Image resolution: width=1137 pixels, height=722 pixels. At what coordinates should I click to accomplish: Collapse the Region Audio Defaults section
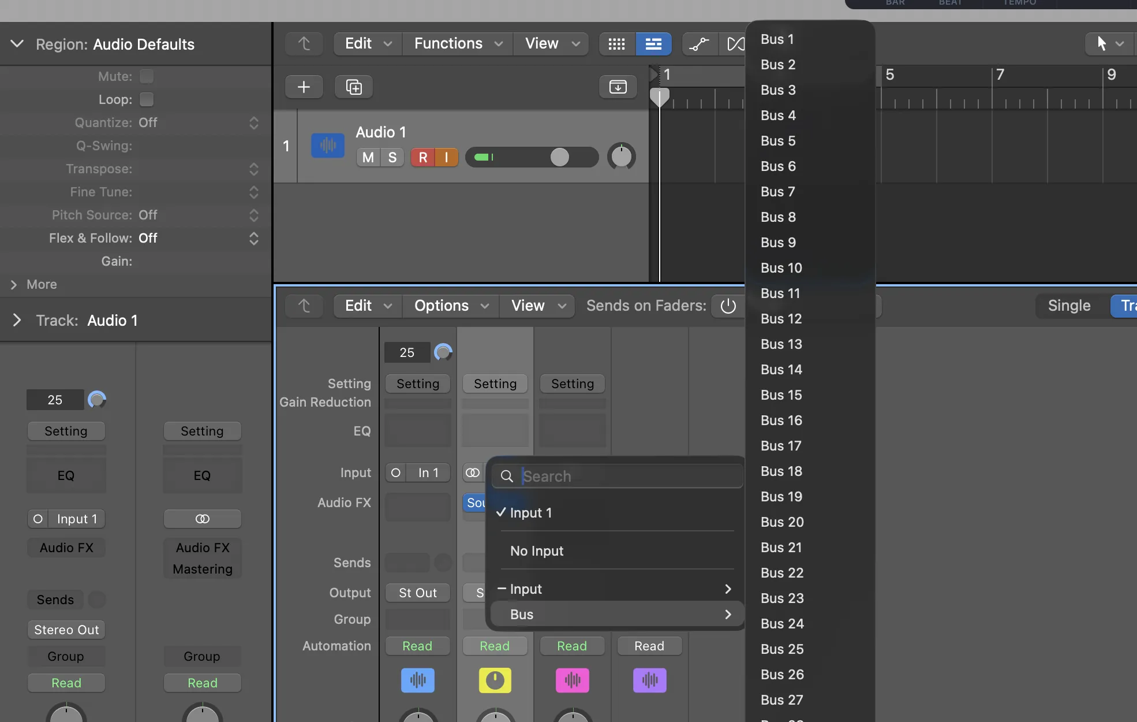click(x=17, y=44)
